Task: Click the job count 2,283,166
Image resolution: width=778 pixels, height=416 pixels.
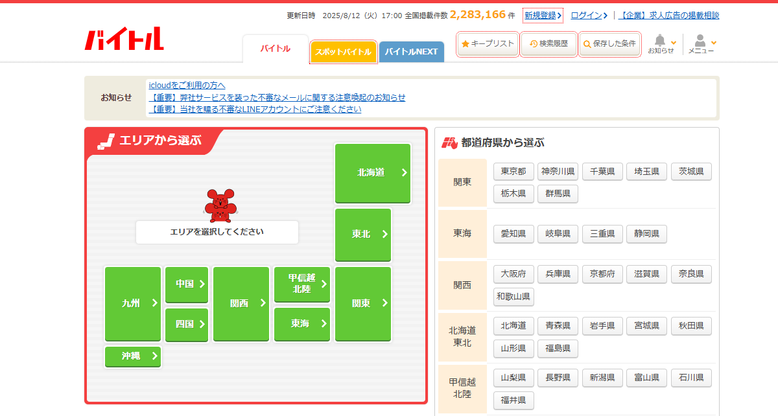Action: pyautogui.click(x=478, y=14)
